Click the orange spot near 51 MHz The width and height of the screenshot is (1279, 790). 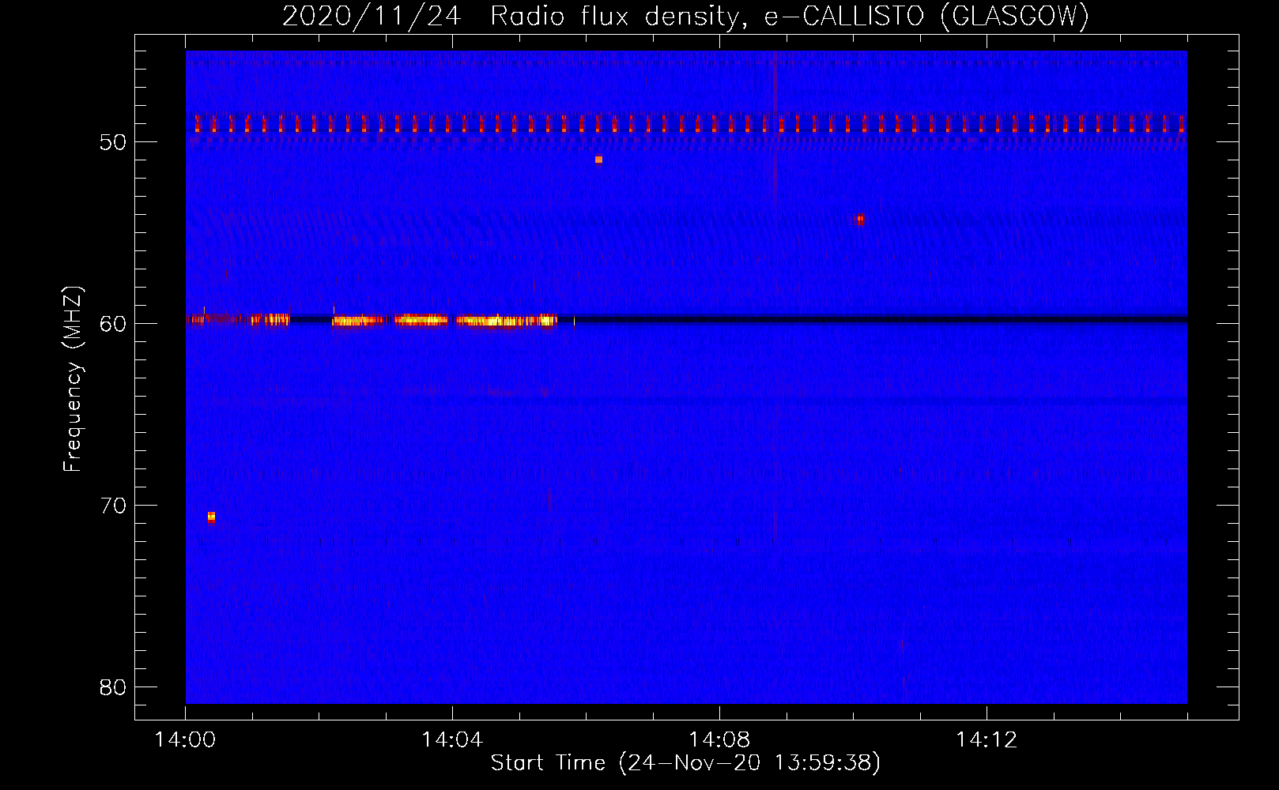point(598,160)
